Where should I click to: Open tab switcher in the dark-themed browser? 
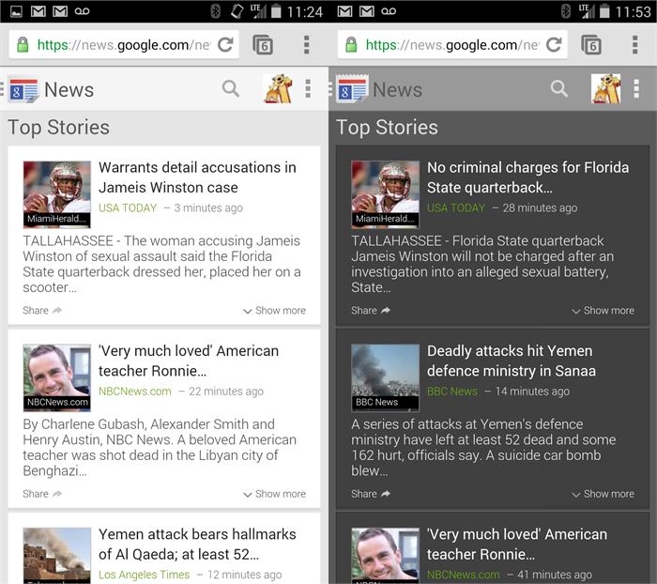click(591, 45)
